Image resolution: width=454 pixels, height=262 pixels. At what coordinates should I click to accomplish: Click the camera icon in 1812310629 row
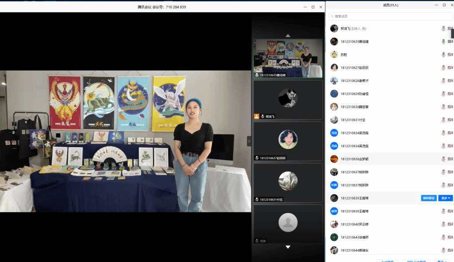[450, 94]
